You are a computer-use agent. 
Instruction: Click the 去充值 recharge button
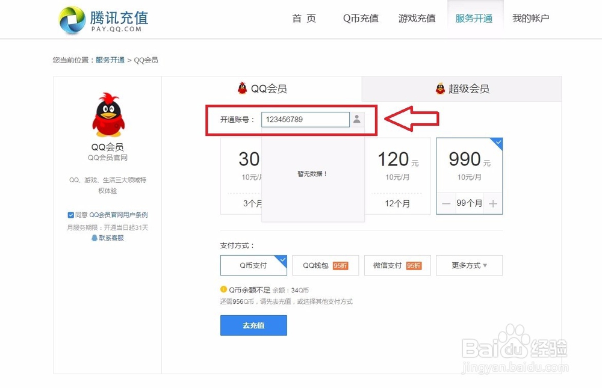point(253,325)
